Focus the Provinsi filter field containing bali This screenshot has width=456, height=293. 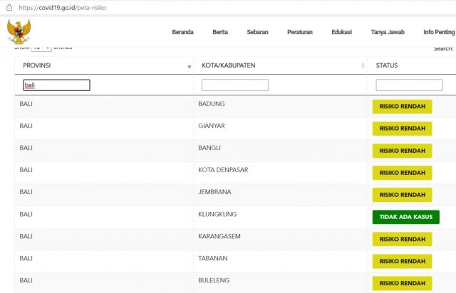[x=56, y=85]
